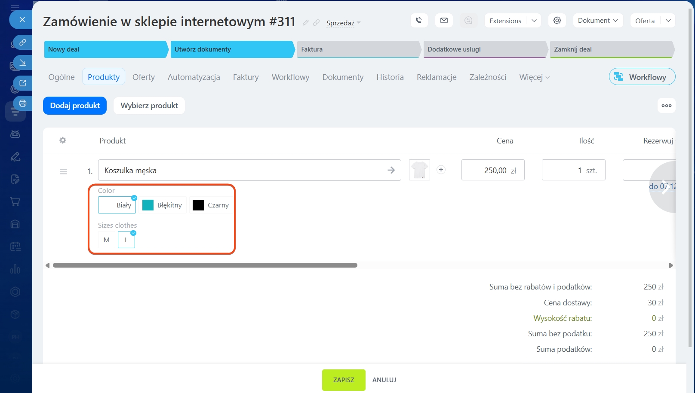Select the Biały color option
Viewport: 695px width, 393px height.
[x=117, y=205]
